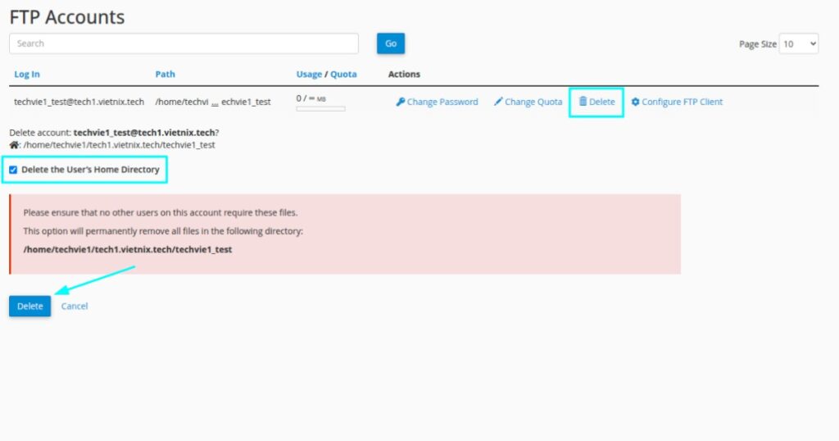Click the pencil icon for Change Quota
Viewport: 839px width, 441px height.
point(498,102)
